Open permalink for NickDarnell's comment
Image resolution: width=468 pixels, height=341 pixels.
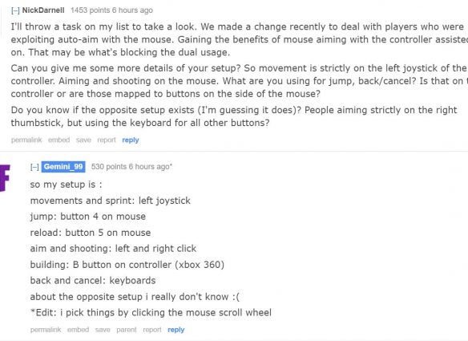tap(26, 140)
